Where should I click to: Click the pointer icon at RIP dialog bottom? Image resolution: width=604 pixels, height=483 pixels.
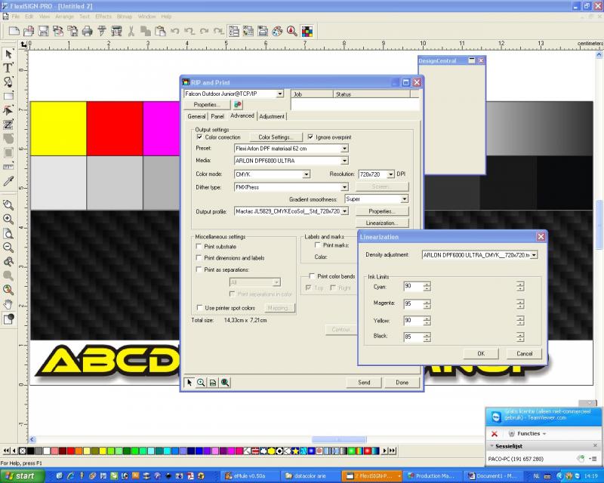coord(190,383)
